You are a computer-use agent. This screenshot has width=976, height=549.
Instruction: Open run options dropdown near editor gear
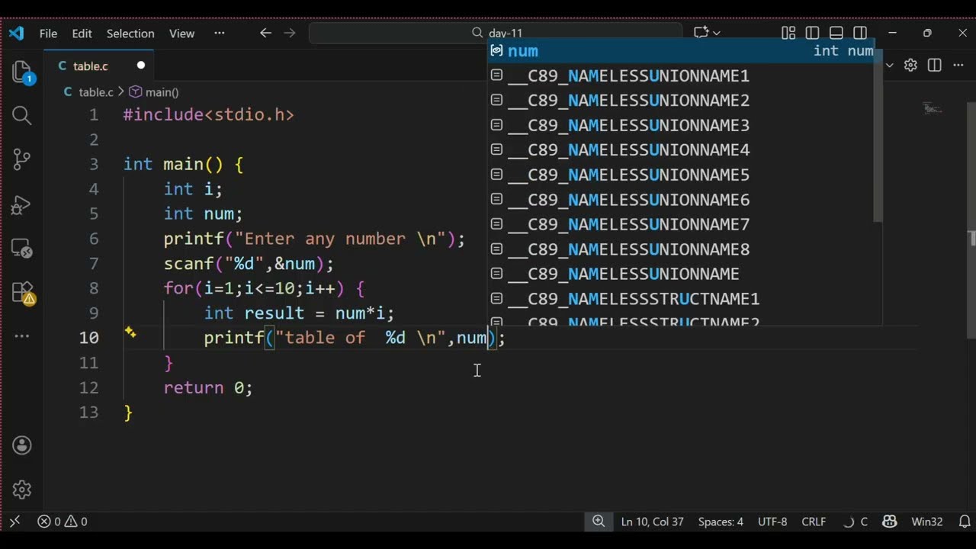tap(890, 66)
